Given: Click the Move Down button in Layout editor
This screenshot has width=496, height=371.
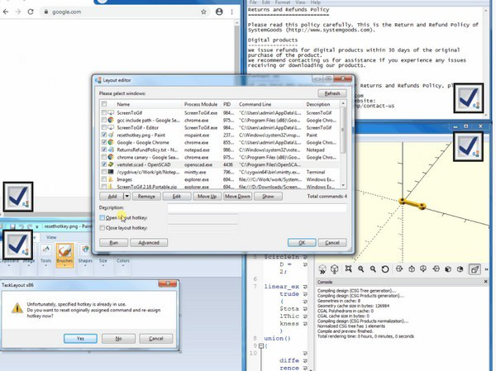Looking at the screenshot, I should [236, 197].
